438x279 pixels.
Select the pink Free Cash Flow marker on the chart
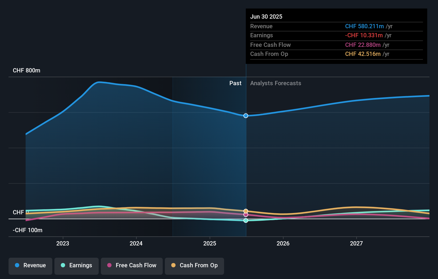245,215
